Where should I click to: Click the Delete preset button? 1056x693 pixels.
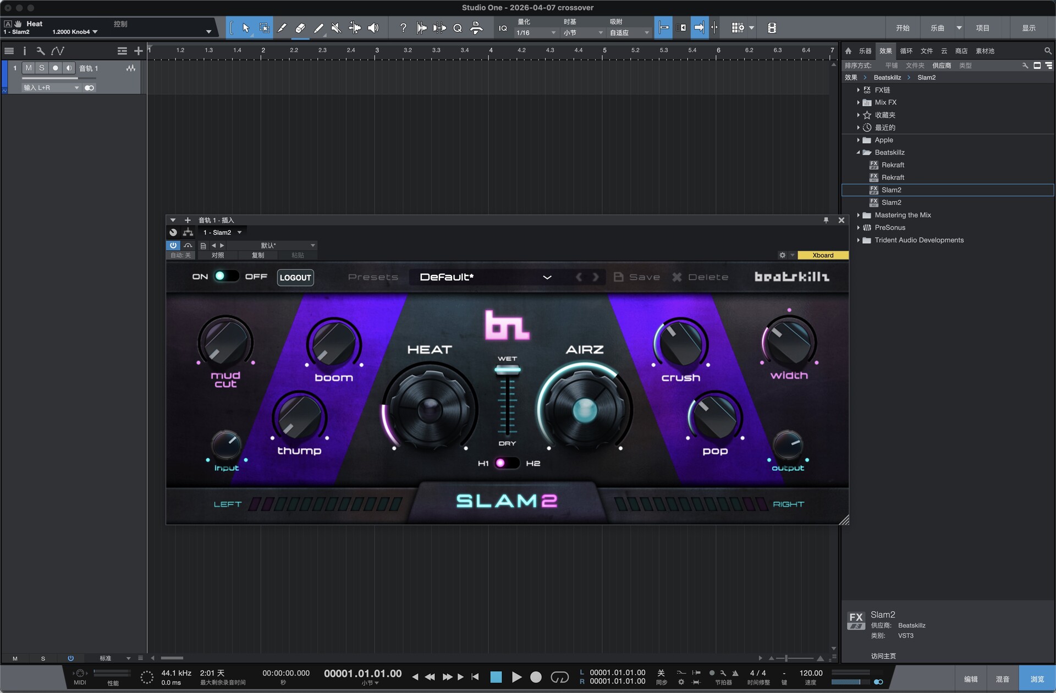tap(700, 277)
